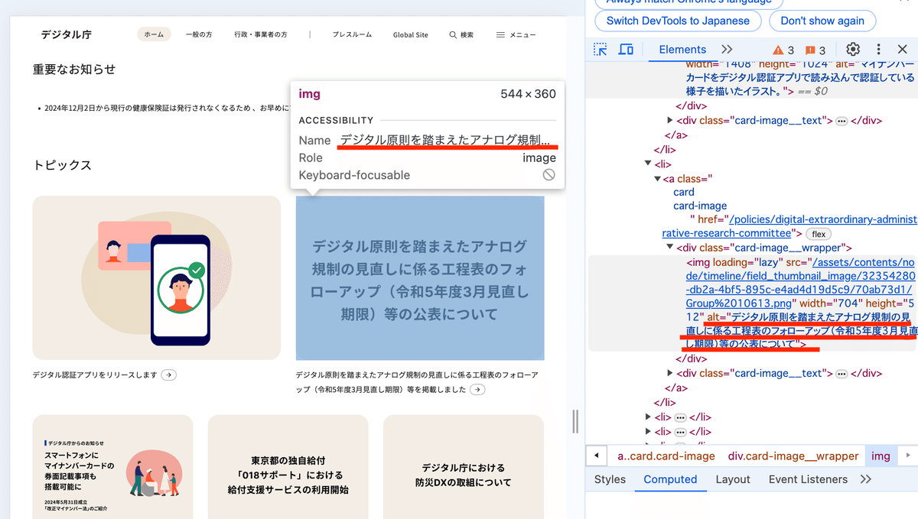Expand card-image__text div below the $0 line
The height and width of the screenshot is (519, 918).
[670, 121]
